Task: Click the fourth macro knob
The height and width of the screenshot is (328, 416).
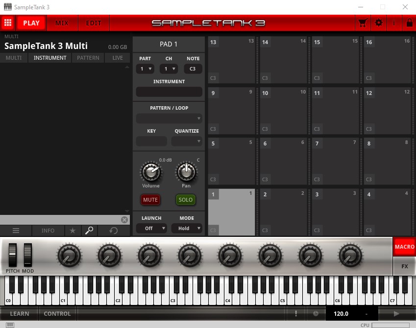Action: (190, 256)
